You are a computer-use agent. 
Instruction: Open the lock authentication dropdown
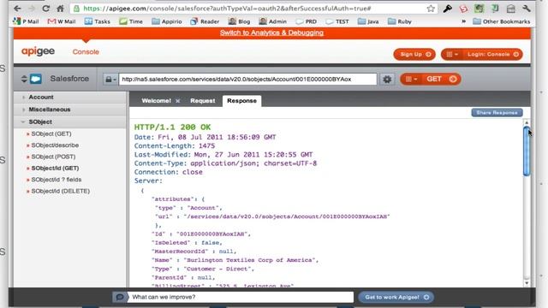[110, 80]
